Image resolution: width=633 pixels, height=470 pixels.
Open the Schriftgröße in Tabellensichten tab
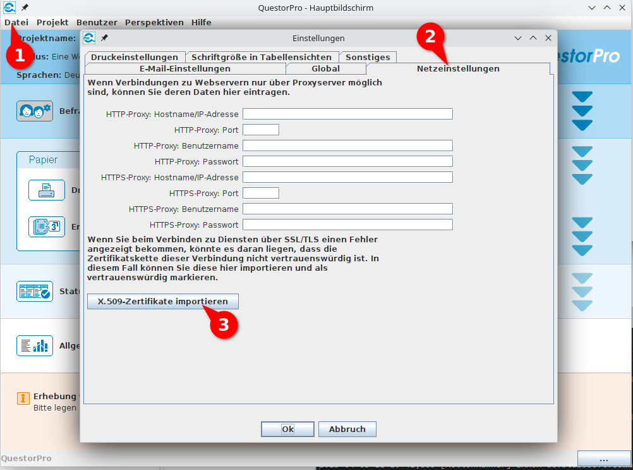tap(262, 57)
